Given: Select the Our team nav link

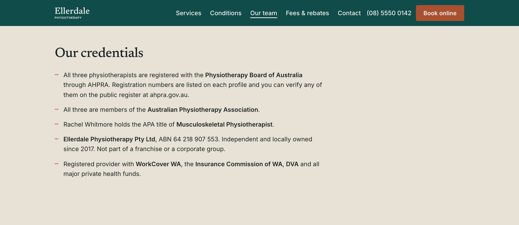Looking at the screenshot, I should 264,13.
